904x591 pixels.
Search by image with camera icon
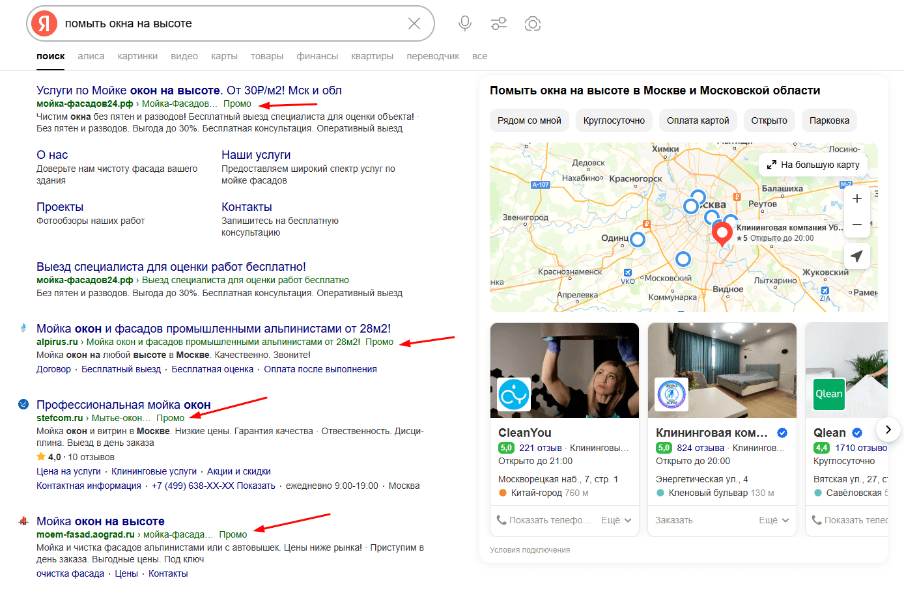click(x=533, y=23)
